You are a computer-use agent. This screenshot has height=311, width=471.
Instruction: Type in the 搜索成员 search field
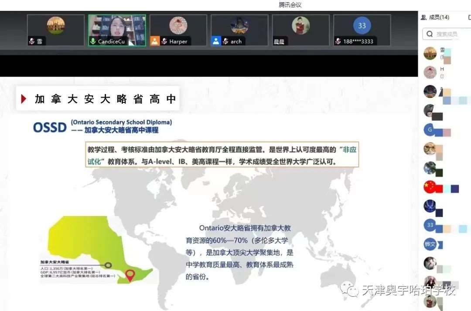coord(449,34)
